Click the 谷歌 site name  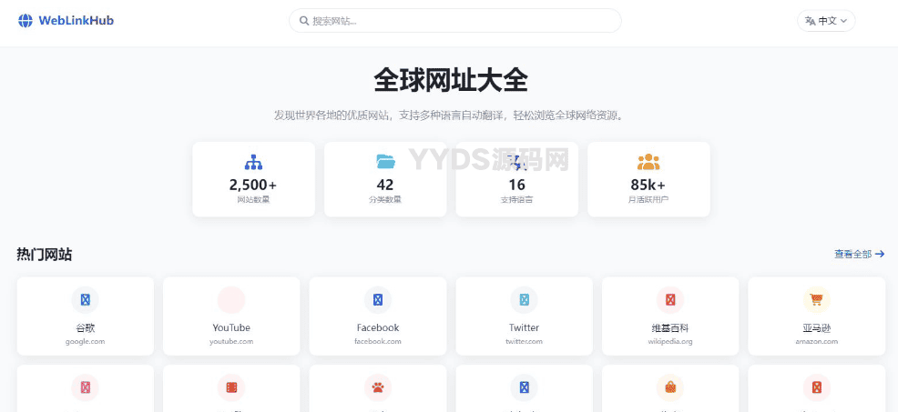86,328
